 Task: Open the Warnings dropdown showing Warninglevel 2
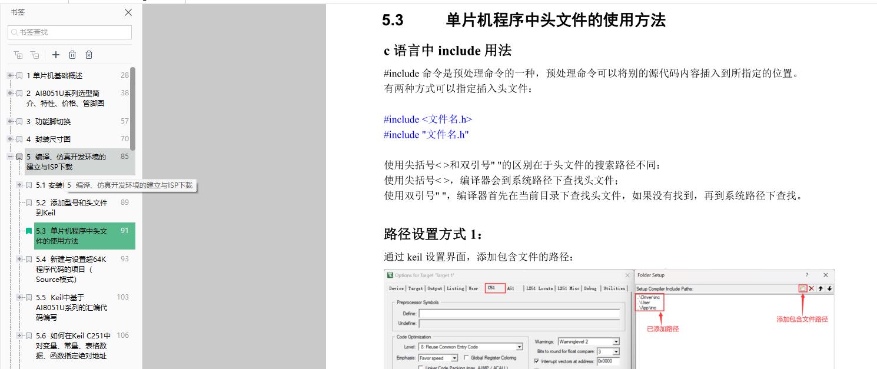point(588,341)
